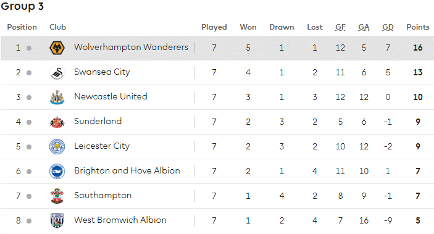Image resolution: width=434 pixels, height=234 pixels.
Task: Click the Swansea City swan crest
Action: tap(57, 73)
